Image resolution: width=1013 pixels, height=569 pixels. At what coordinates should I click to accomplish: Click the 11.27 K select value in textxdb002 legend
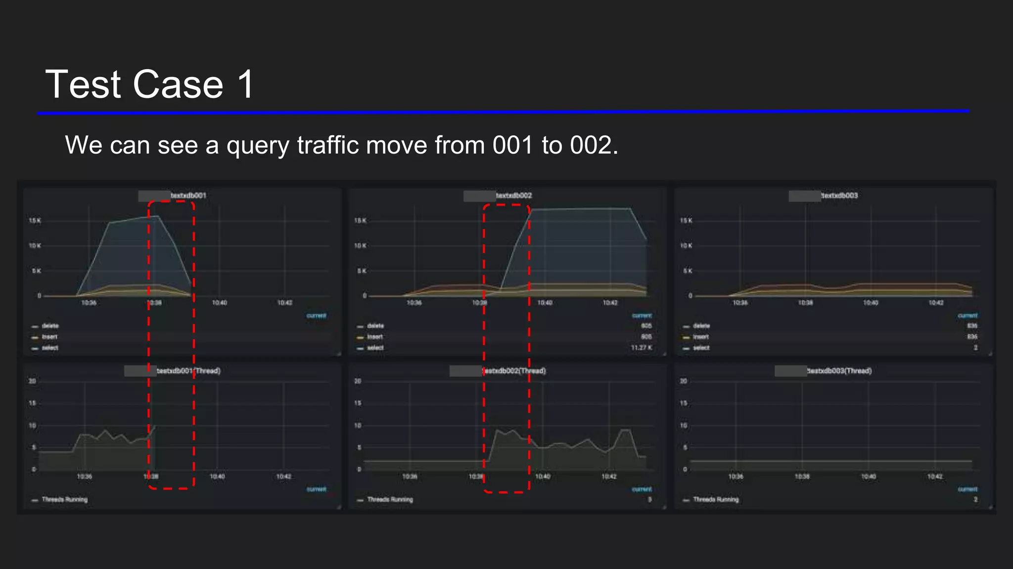point(642,348)
